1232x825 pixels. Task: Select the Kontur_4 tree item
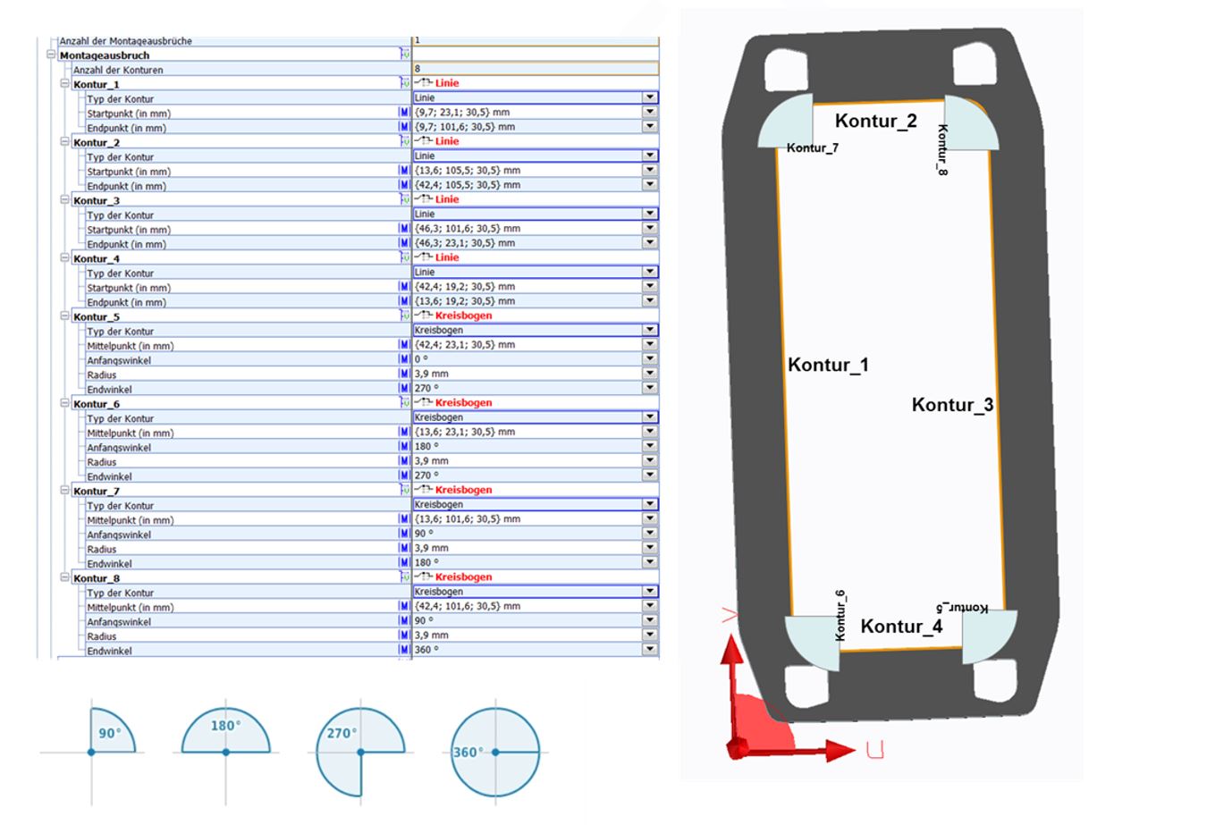click(96, 258)
